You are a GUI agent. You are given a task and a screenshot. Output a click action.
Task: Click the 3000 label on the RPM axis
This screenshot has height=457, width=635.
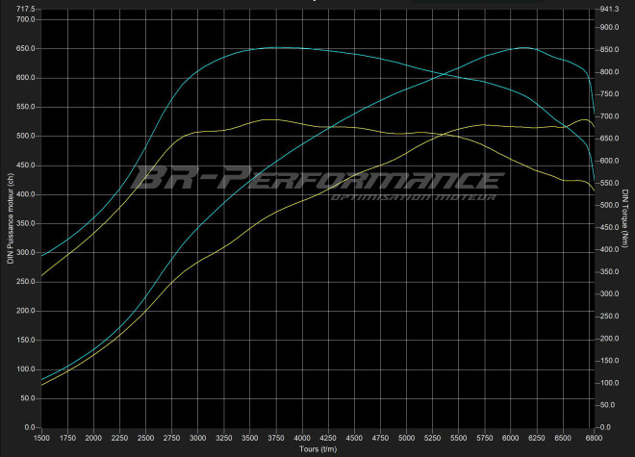pyautogui.click(x=198, y=437)
